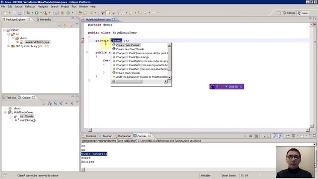318x179 pixels.
Task: Open the Run button dropdown arrow
Action: (x=41, y=13)
